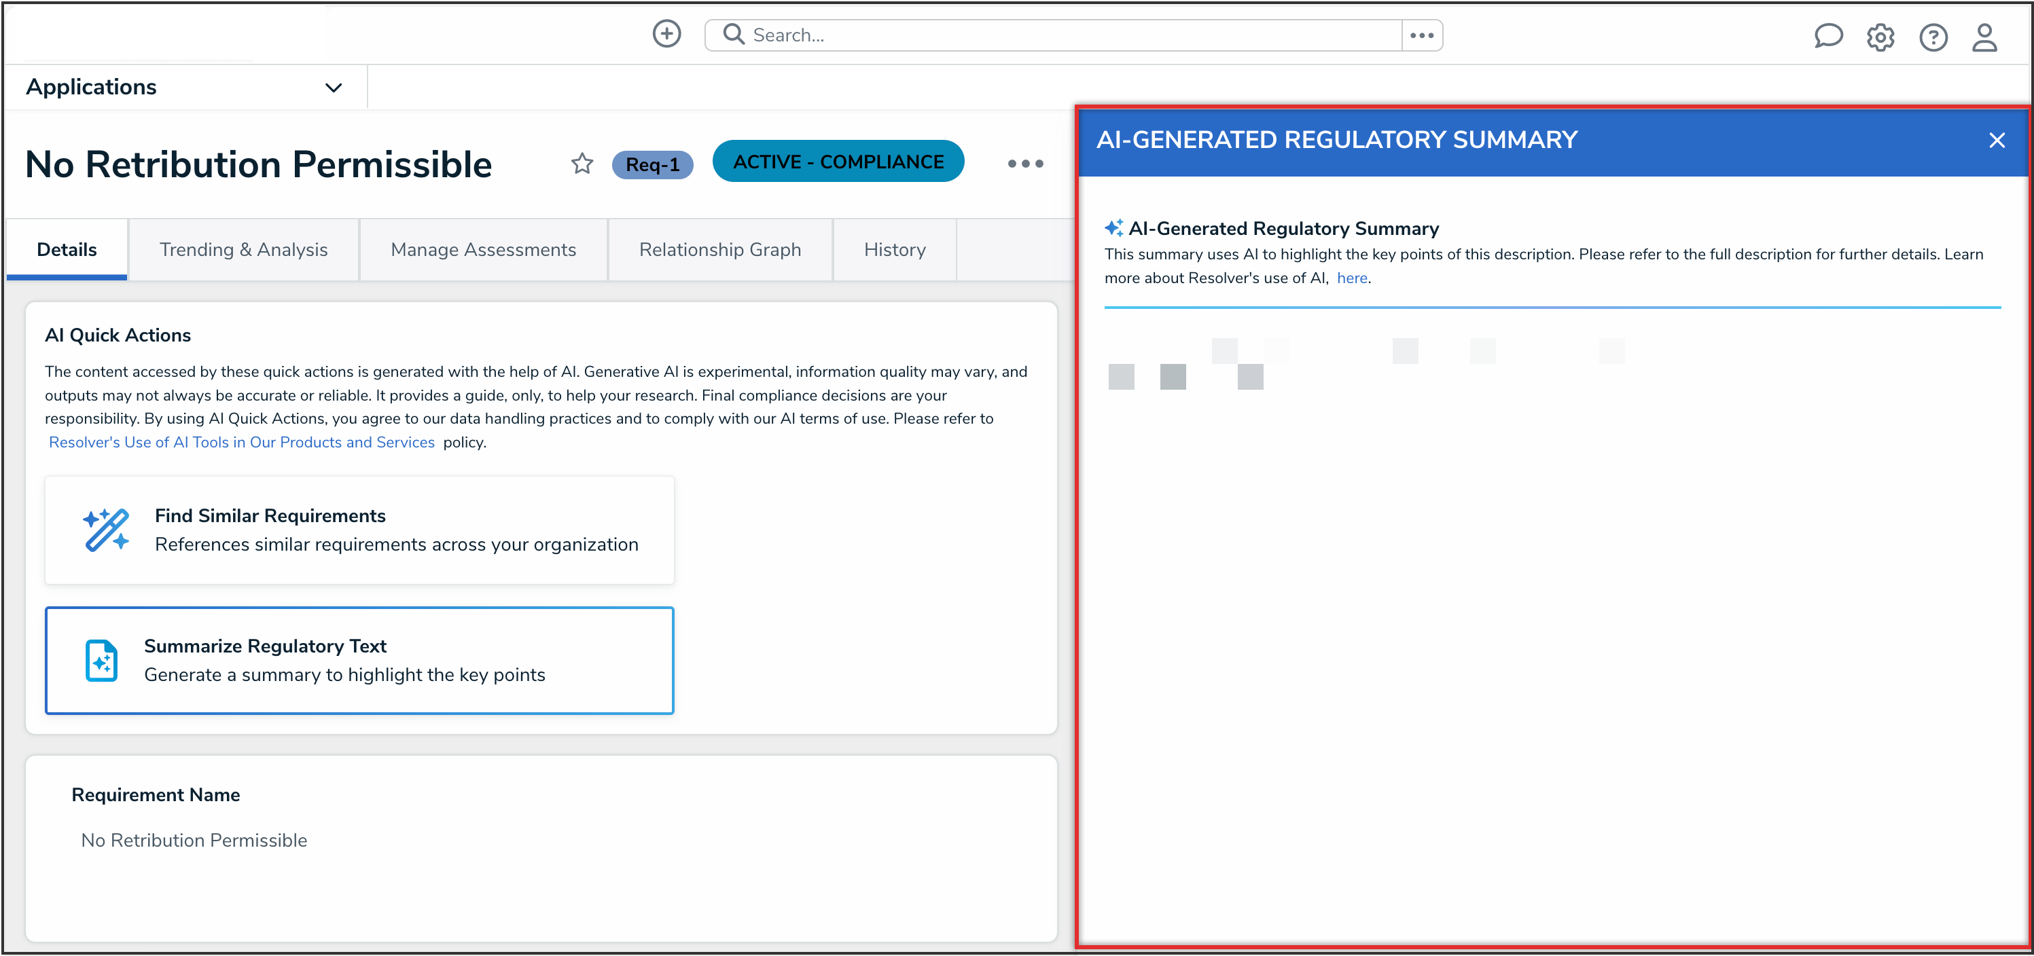Expand the Applications dropdown
The width and height of the screenshot is (2034, 956).
(x=333, y=88)
